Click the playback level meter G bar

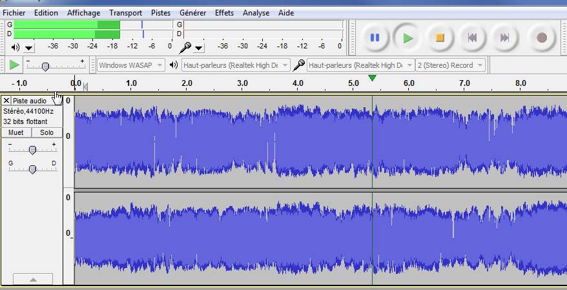[x=92, y=25]
